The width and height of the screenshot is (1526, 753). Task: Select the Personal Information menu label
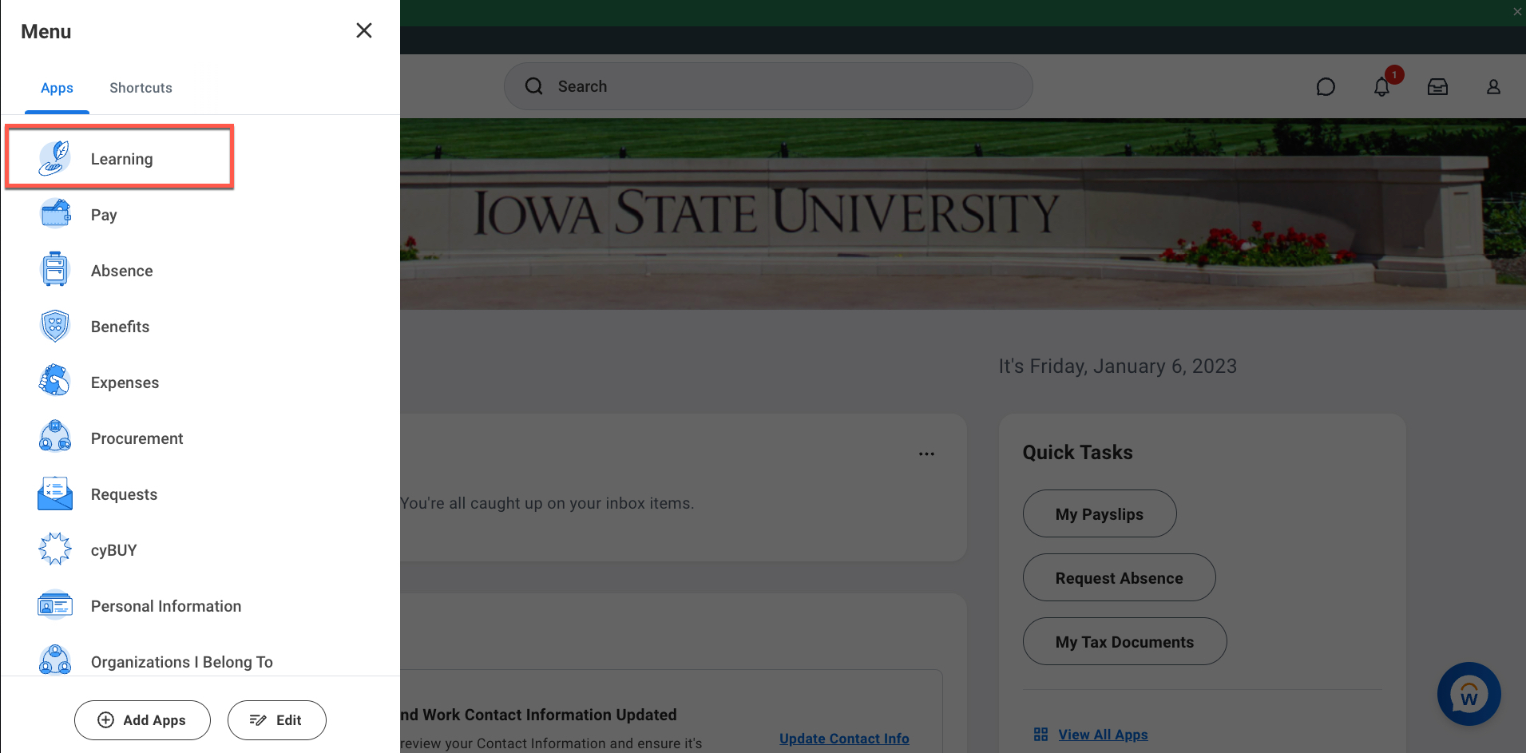click(x=166, y=606)
